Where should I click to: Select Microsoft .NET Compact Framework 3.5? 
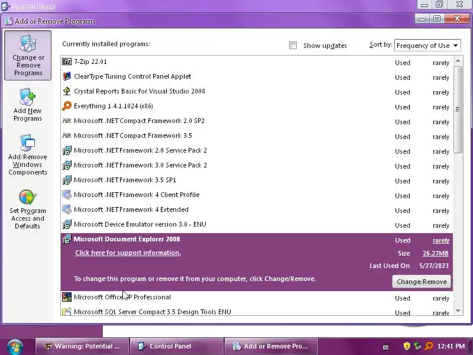click(257, 136)
